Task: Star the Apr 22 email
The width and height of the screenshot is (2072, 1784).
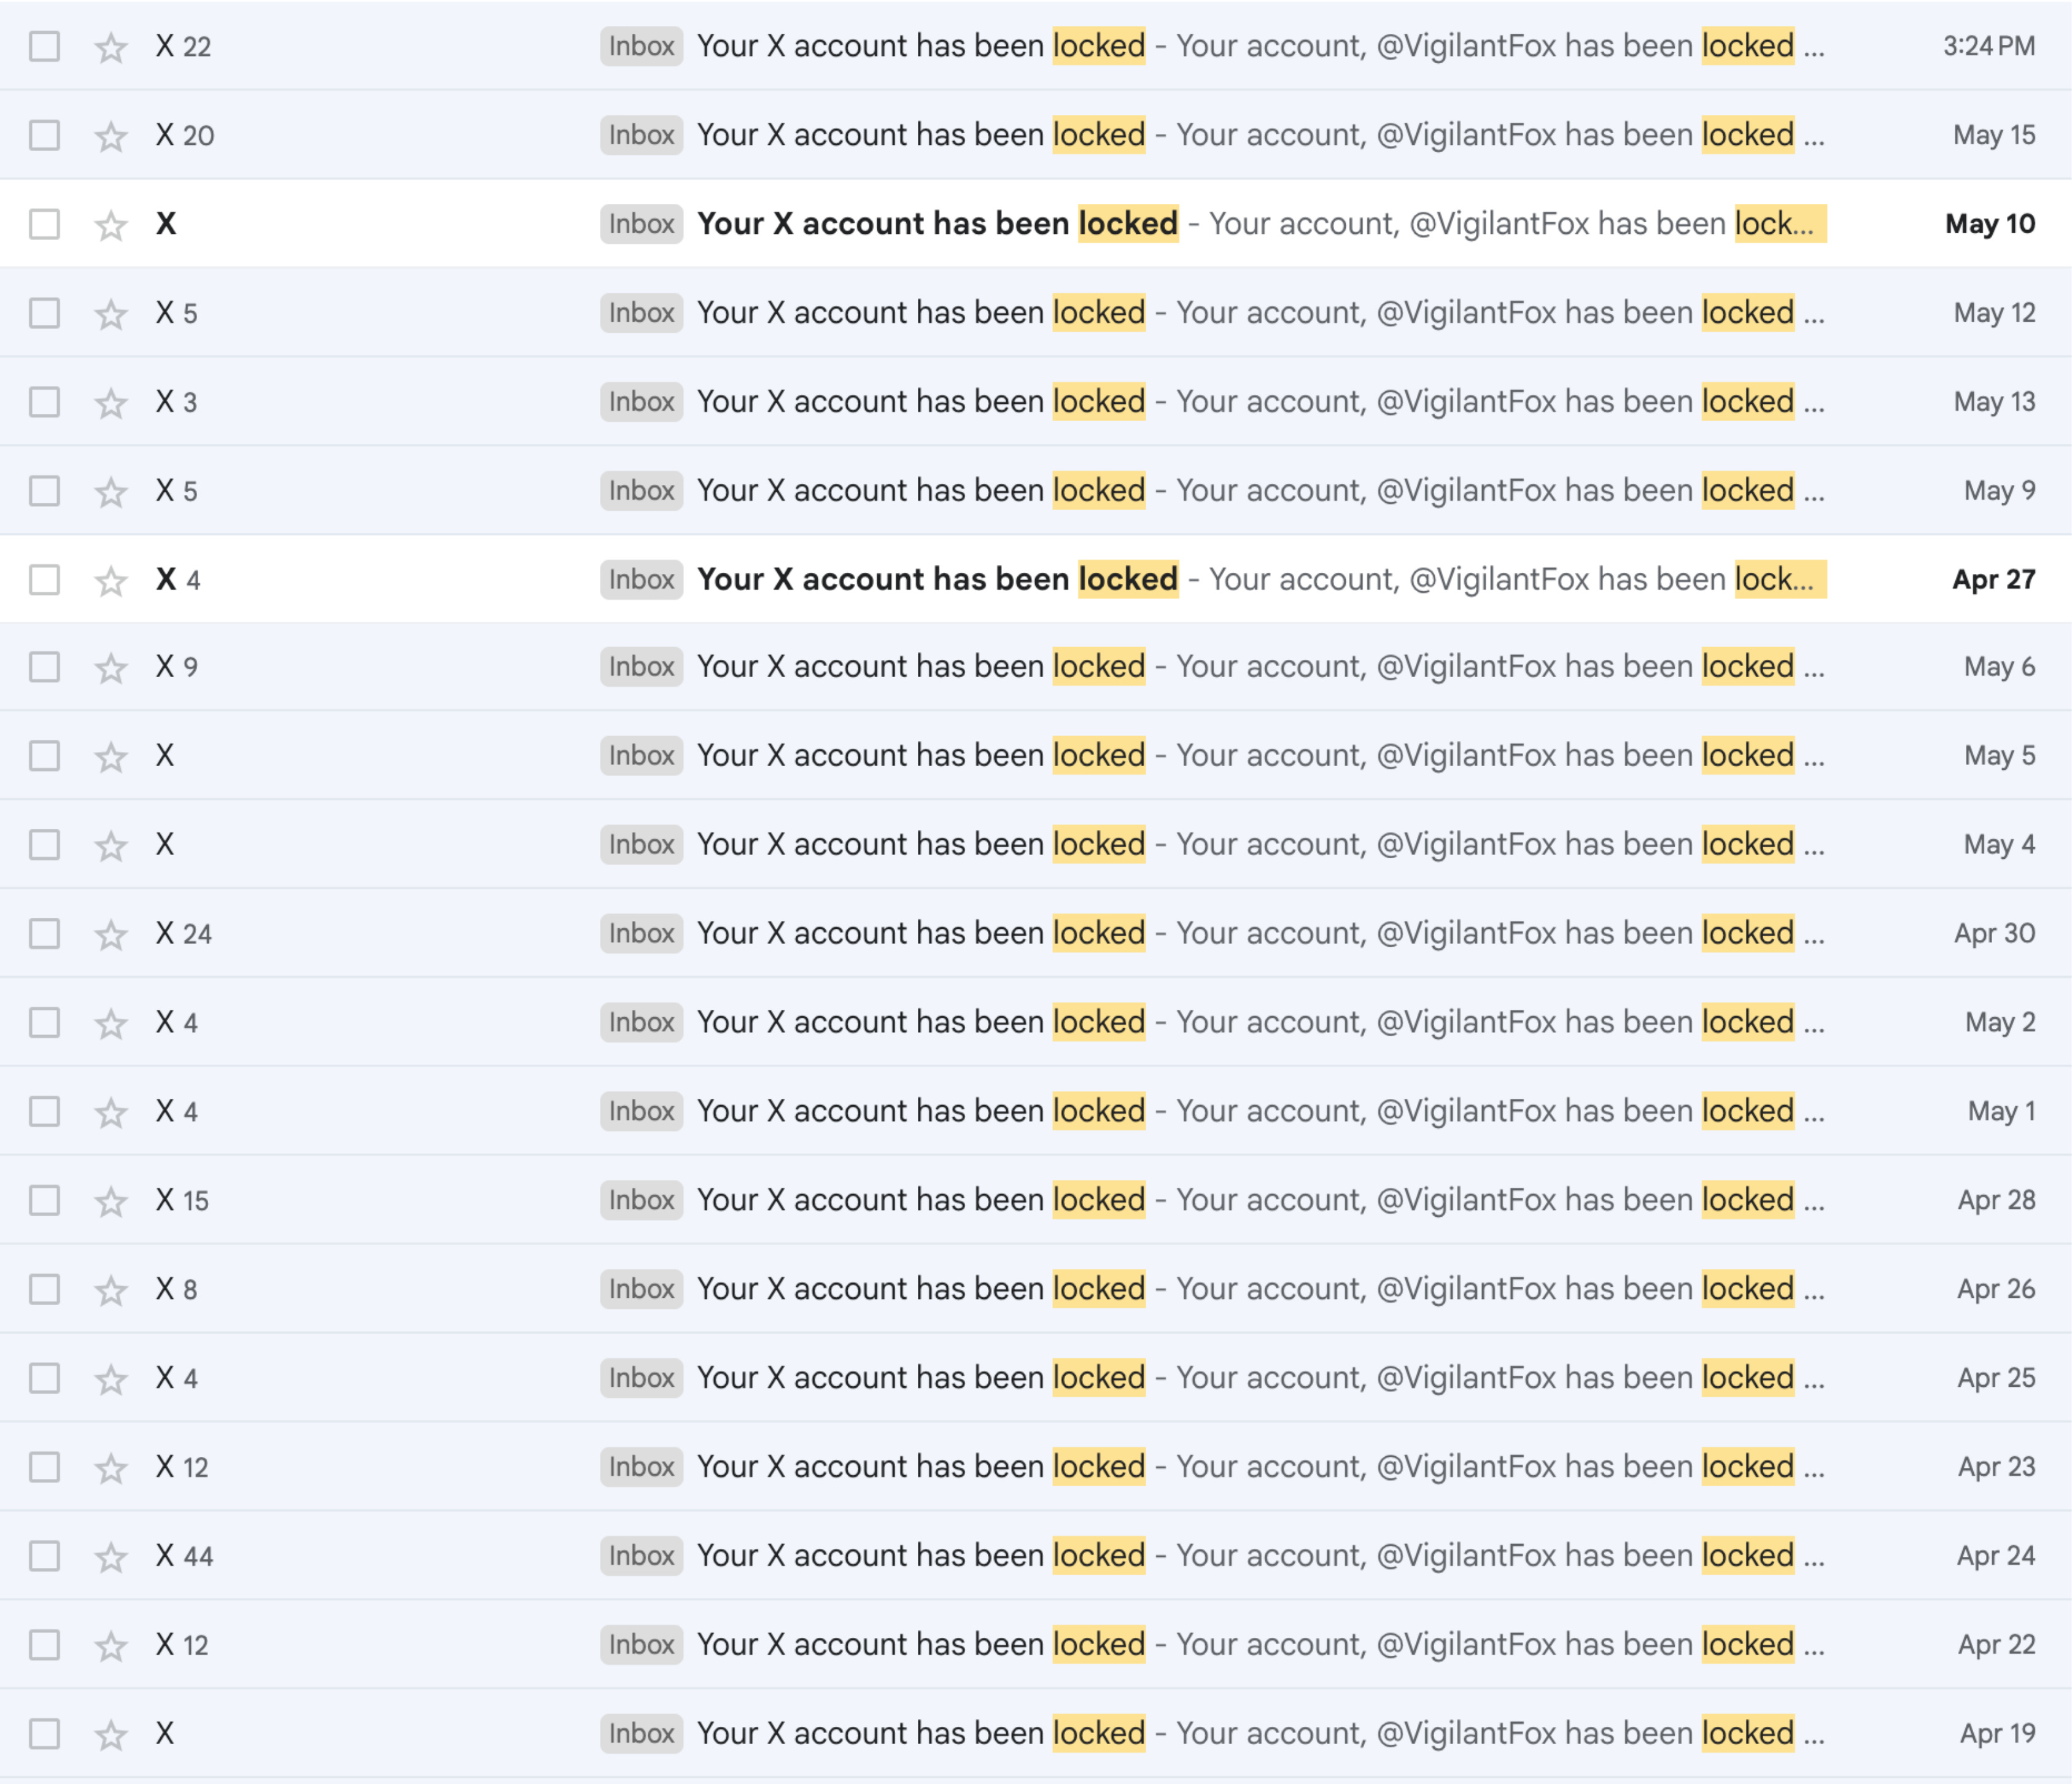Action: click(x=111, y=1646)
